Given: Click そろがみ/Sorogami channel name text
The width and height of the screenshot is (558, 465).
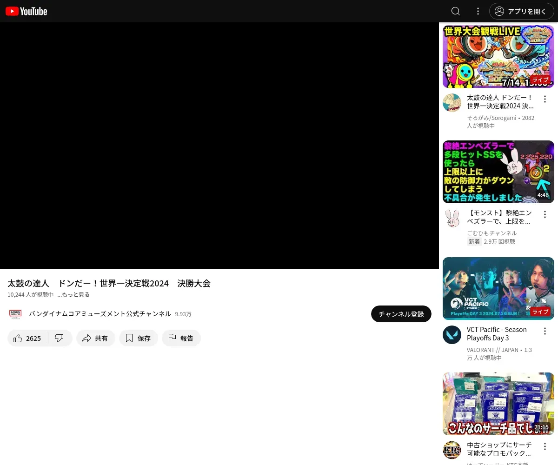Looking at the screenshot, I should click(x=492, y=118).
